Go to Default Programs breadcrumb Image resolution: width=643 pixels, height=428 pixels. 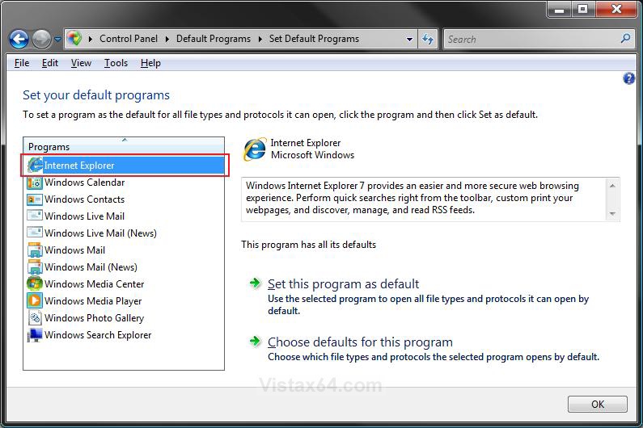pos(214,39)
